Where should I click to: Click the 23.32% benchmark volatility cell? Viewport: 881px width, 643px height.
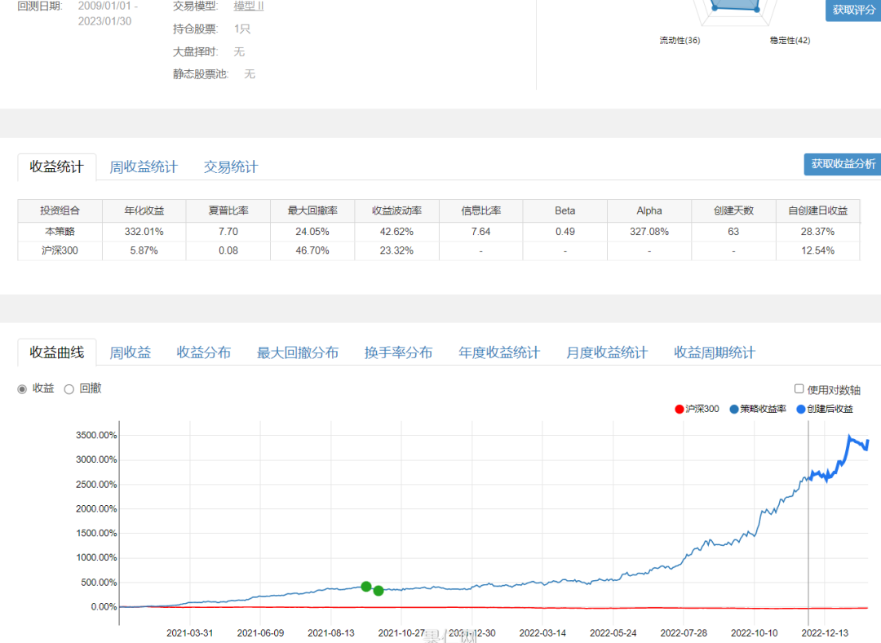point(396,251)
